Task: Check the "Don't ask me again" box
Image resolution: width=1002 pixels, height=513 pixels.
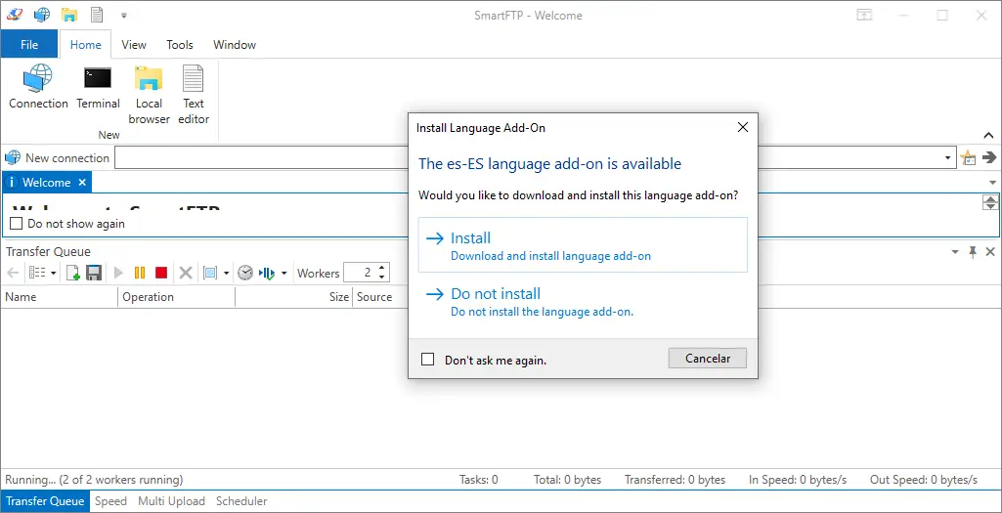Action: 427,360
